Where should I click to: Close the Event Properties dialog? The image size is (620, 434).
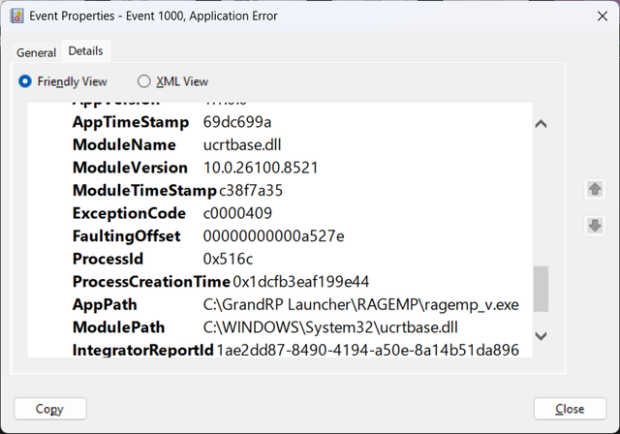click(x=570, y=409)
